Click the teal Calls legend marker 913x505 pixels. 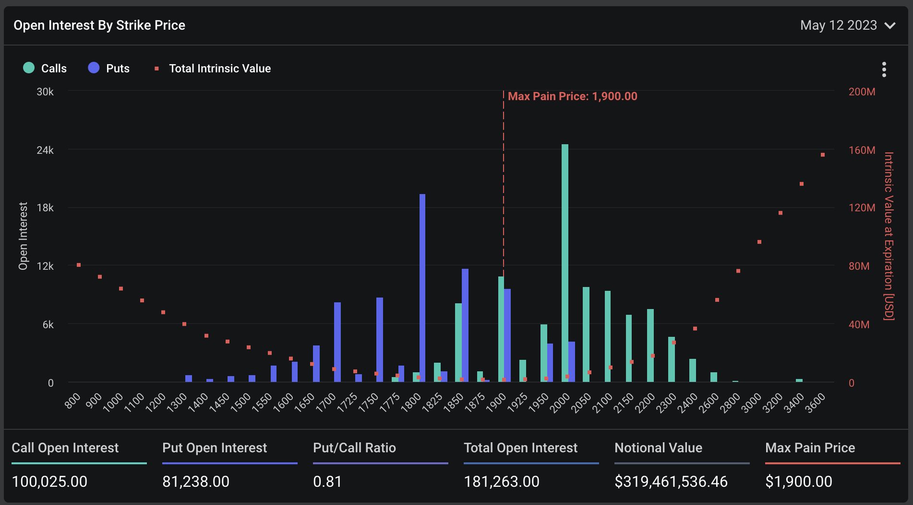pos(28,68)
